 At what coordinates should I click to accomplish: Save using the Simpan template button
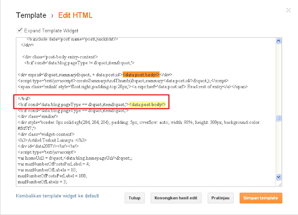(261, 198)
